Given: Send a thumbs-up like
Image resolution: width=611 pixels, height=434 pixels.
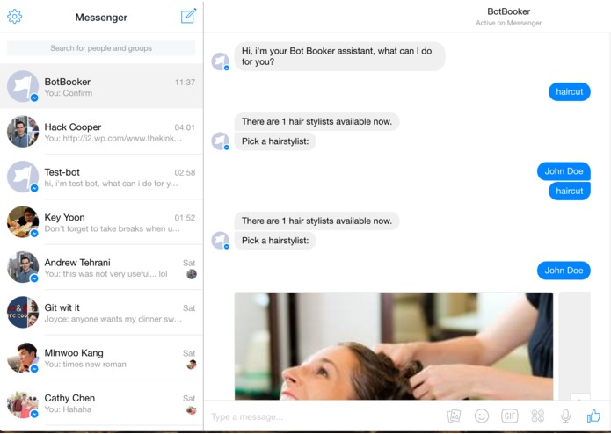Looking at the screenshot, I should tap(593, 416).
